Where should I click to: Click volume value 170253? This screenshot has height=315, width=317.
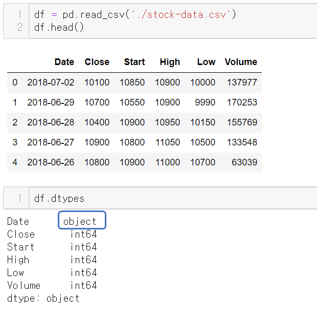[x=242, y=102]
